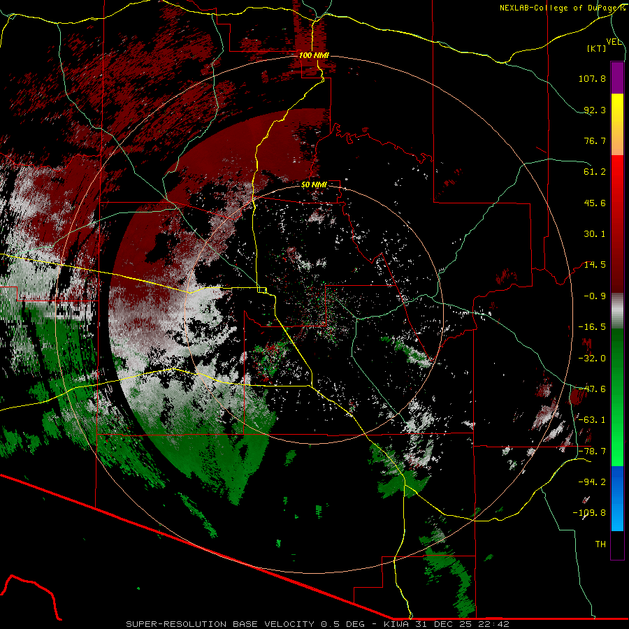Click the -32.0 velocity scale value
This screenshot has height=629, width=629.
[592, 359]
